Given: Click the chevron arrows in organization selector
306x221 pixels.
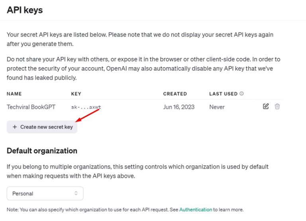Looking at the screenshot, I should (76, 193).
